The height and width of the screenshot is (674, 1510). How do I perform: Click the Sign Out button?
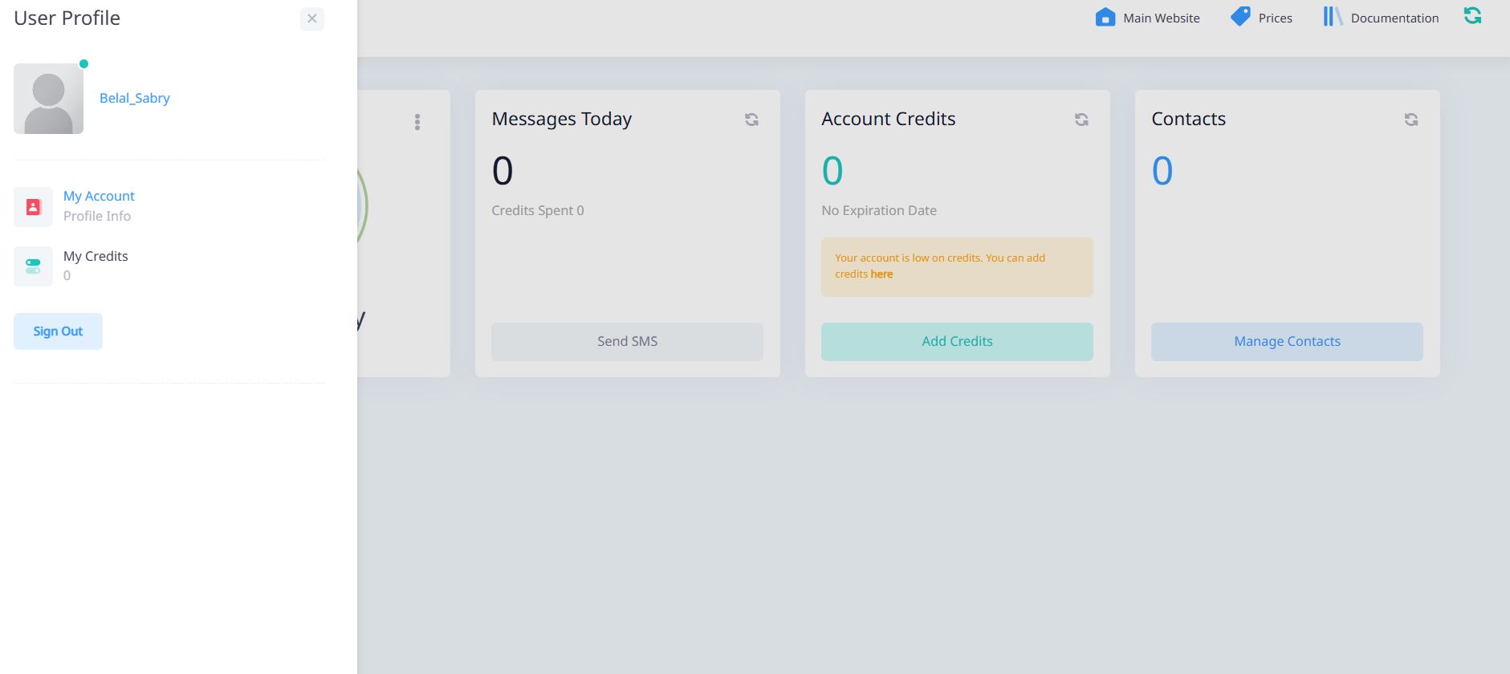coord(58,331)
